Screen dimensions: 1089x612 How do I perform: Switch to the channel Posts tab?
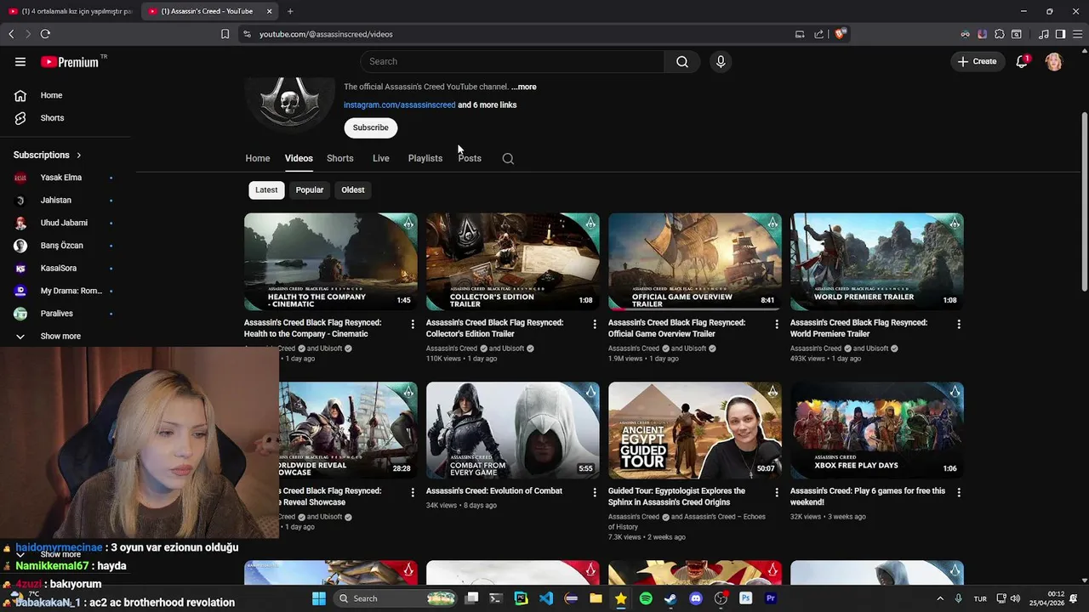[470, 158]
